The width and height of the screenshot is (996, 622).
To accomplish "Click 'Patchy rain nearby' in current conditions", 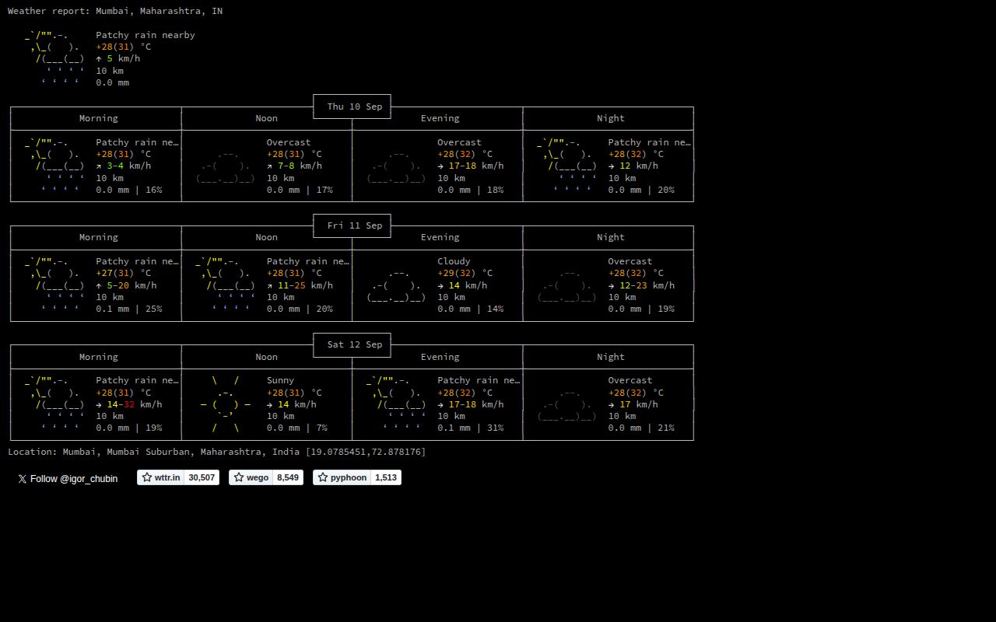I will tap(146, 35).
